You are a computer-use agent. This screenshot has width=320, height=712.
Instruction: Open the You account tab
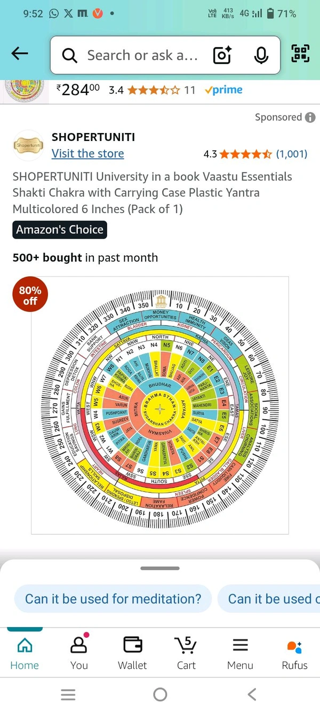click(79, 653)
